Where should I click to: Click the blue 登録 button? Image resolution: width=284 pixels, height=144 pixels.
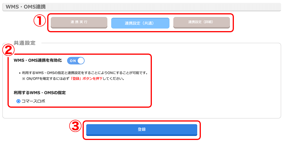(x=142, y=130)
